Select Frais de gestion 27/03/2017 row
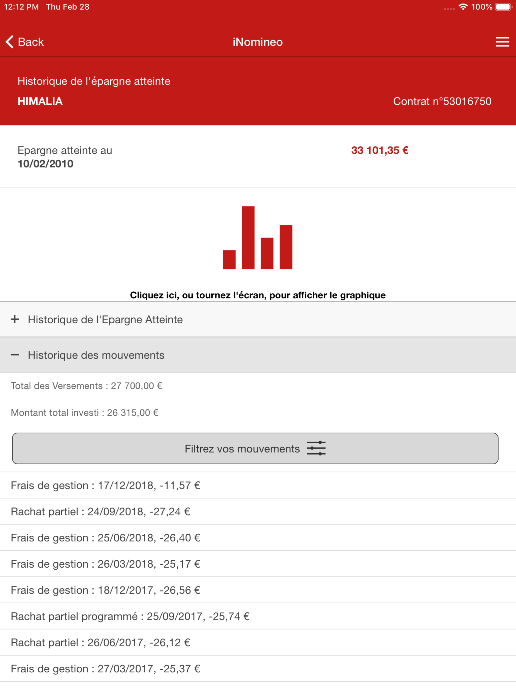516x688 pixels. tap(258, 669)
